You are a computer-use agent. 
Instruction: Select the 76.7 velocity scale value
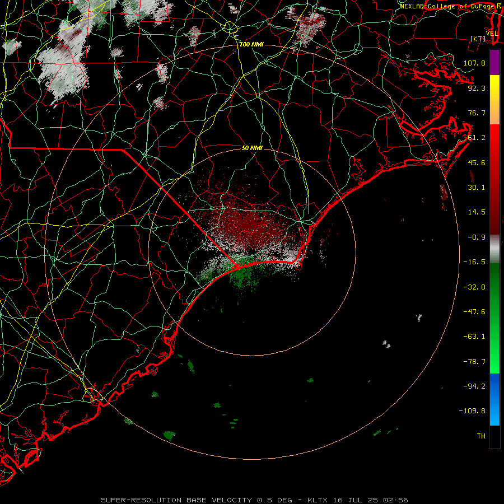click(x=477, y=113)
